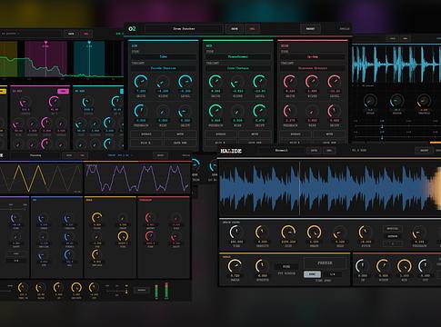Click the green Mid band Level knob
Image resolution: width=441 pixels, height=327 pixels.
pos(260,82)
